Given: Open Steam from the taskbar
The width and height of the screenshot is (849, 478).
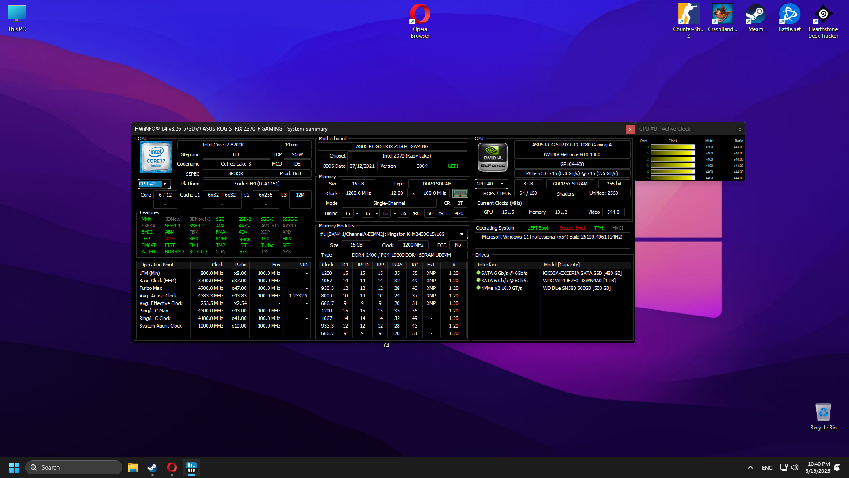Looking at the screenshot, I should click(152, 467).
